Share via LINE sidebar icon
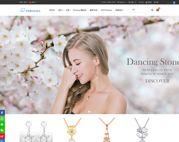Viewport: 179px width, 142px height. pyautogui.click(x=2, y=124)
